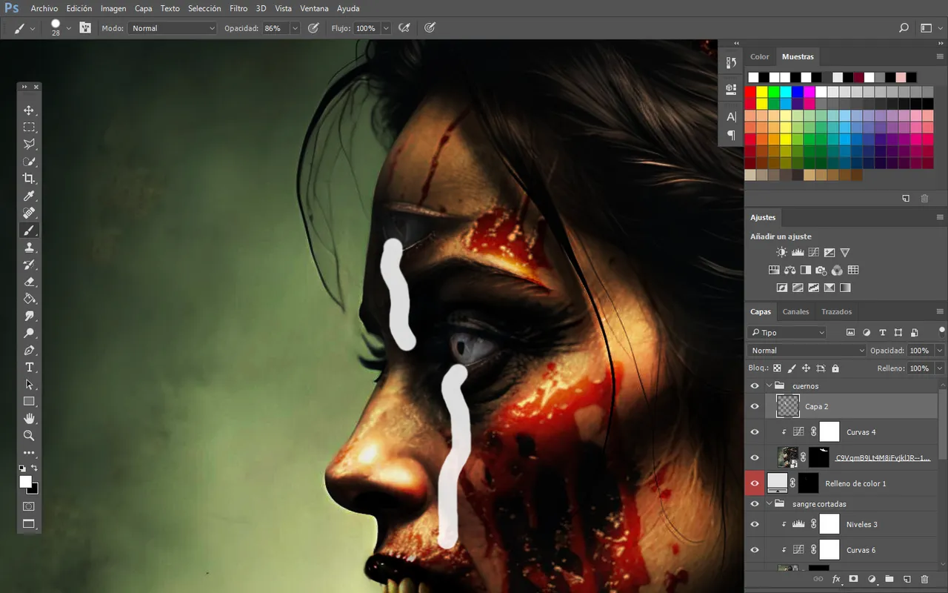948x593 pixels.
Task: Add a Levels adjustment from Ajustes panel
Action: tap(798, 253)
